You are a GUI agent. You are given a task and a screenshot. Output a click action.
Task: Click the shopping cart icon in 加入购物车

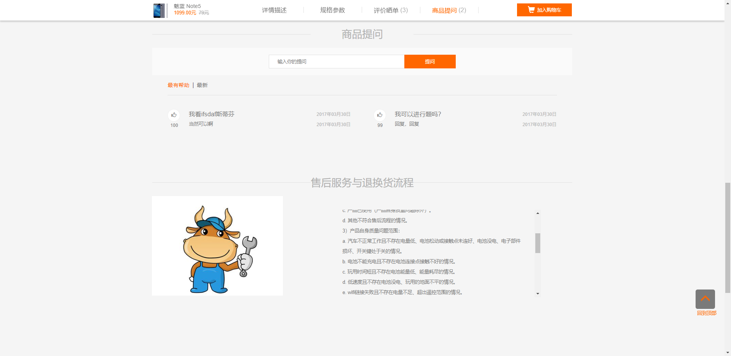531,9
